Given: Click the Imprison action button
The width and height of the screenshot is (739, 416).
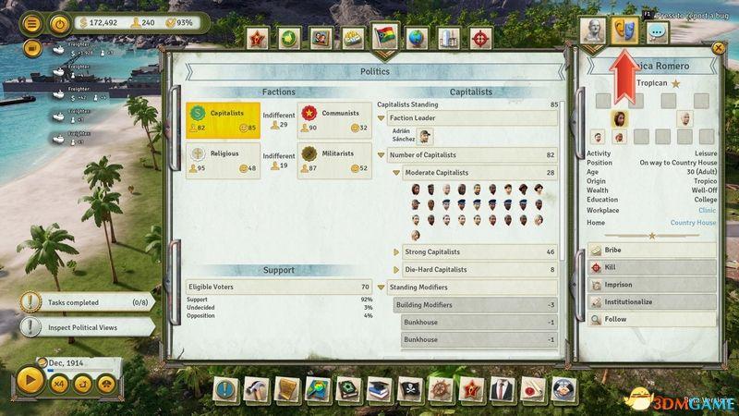Looking at the screenshot, I should 652,285.
